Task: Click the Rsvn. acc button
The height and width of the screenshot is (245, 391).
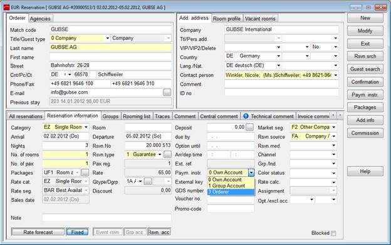Action: (159, 232)
